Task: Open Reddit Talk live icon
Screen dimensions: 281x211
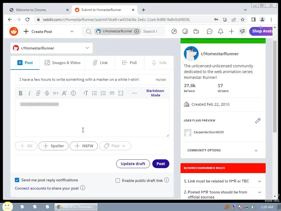Action: [196, 32]
